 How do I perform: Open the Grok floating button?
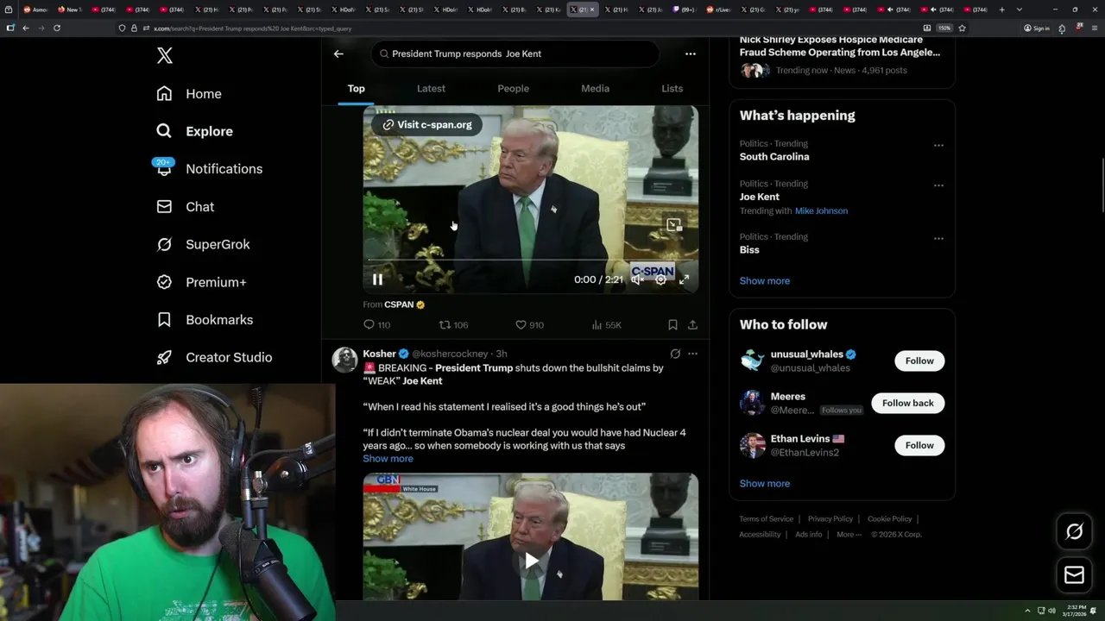tap(1074, 532)
